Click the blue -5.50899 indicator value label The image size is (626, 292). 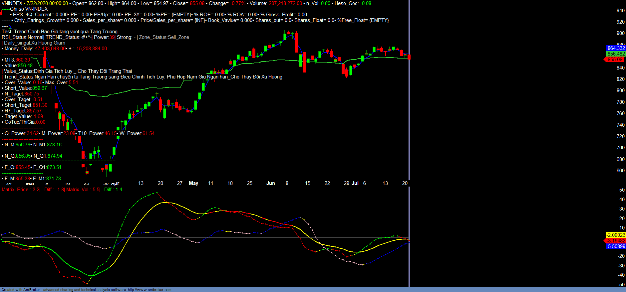616,246
